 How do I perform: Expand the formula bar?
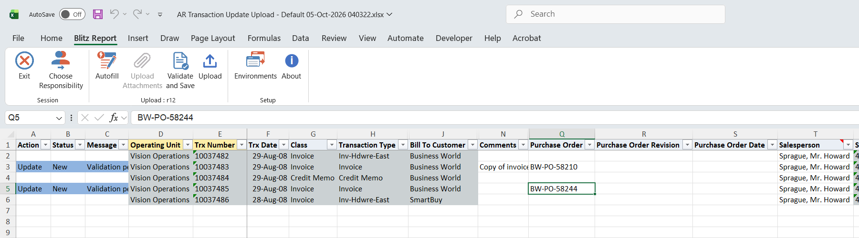pos(124,118)
